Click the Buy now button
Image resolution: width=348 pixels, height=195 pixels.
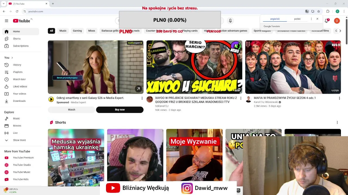point(120,110)
